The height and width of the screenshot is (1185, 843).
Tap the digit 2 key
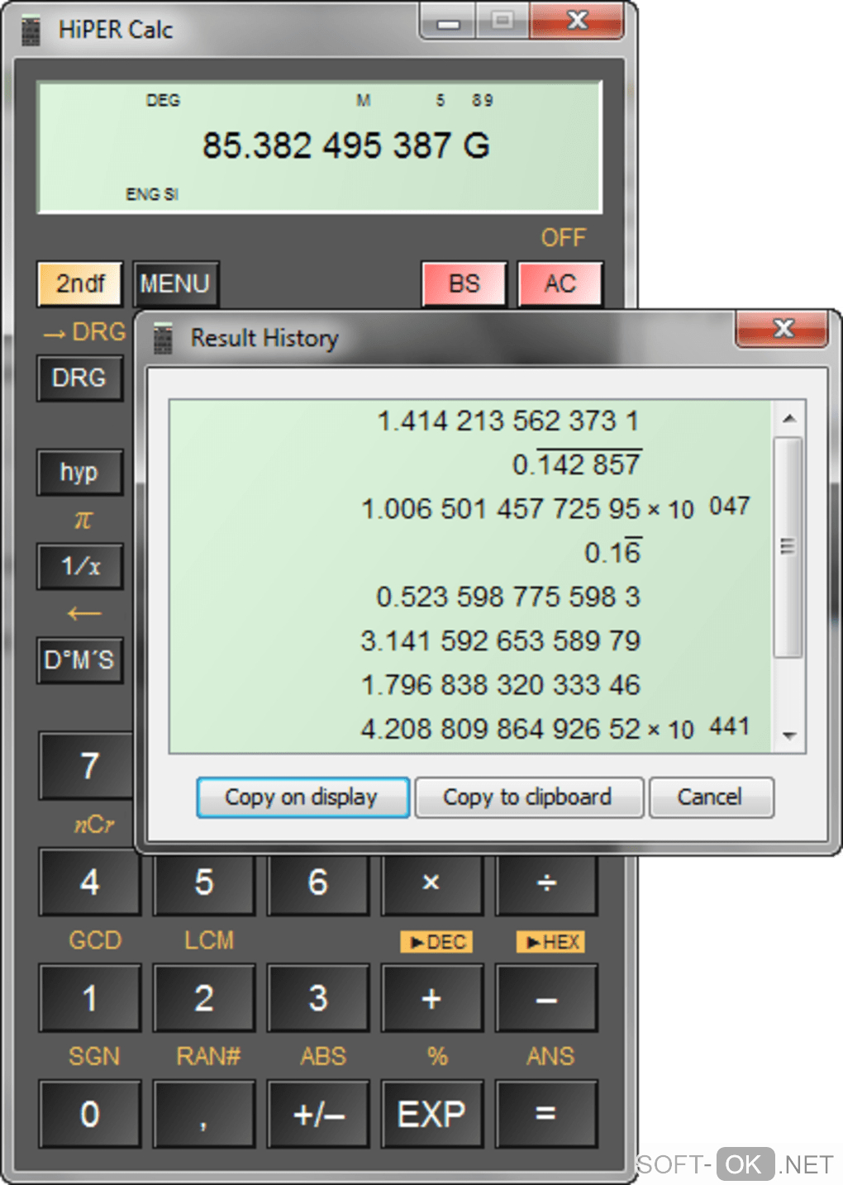(204, 998)
